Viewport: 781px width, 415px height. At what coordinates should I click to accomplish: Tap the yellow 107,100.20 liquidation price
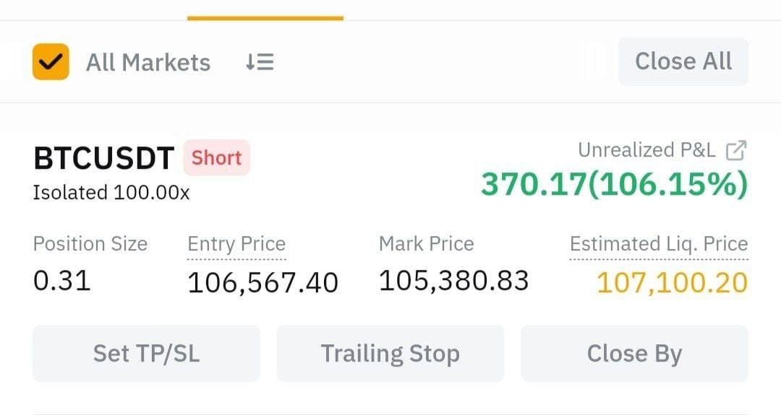coord(672,283)
